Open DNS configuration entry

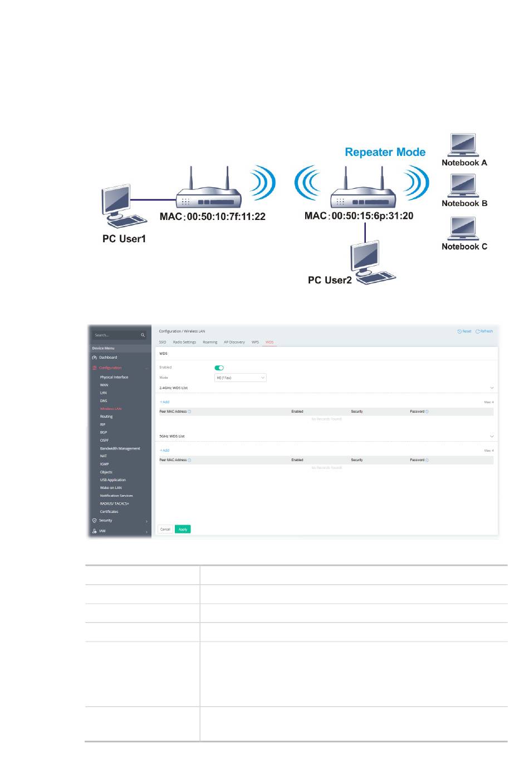(104, 401)
